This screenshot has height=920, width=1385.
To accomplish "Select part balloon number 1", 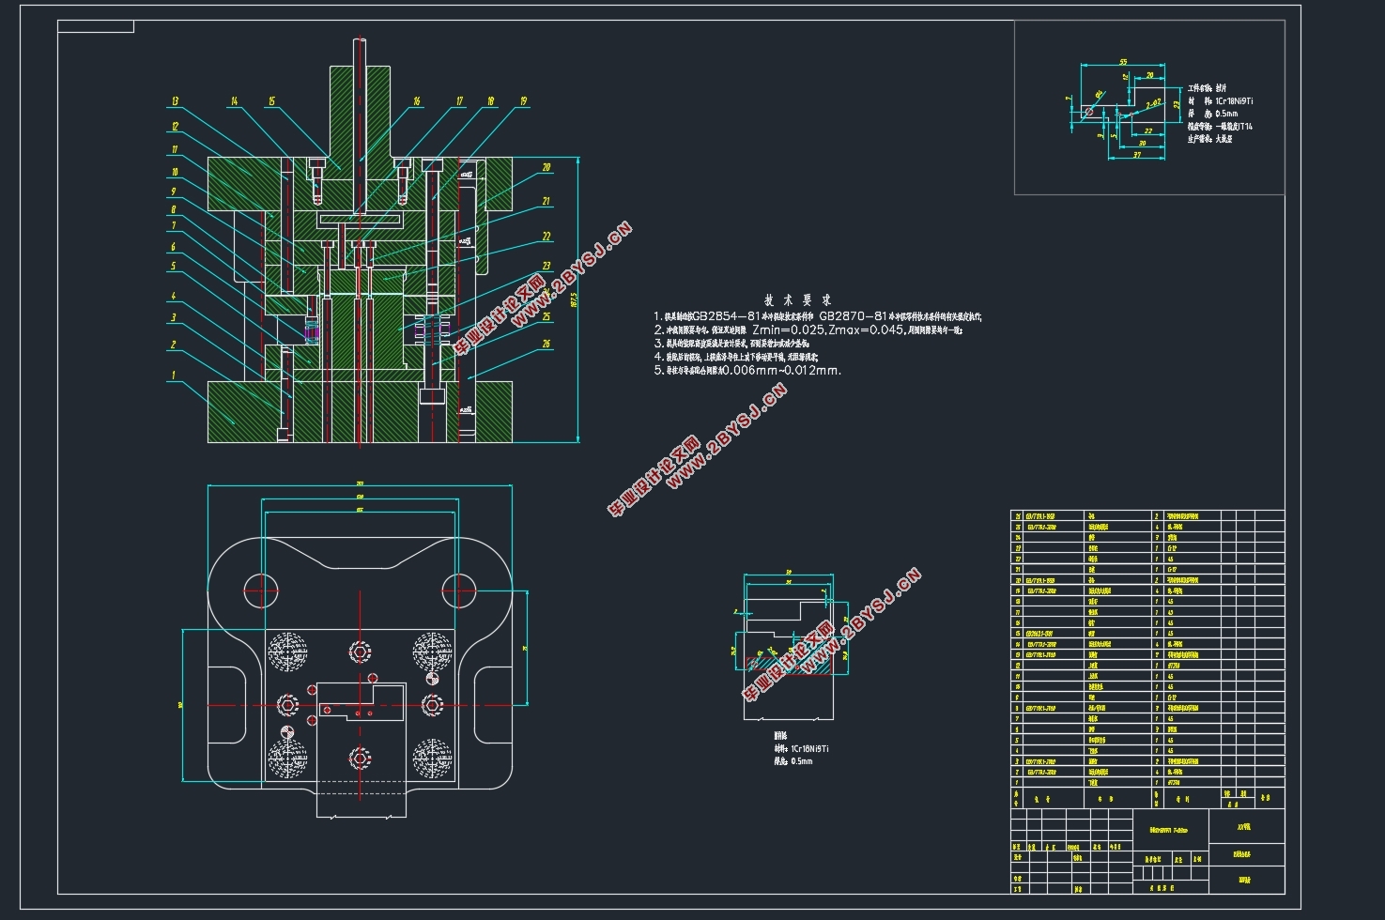I will tap(173, 375).
